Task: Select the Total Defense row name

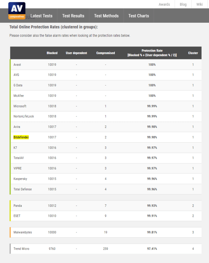Action: point(23,189)
